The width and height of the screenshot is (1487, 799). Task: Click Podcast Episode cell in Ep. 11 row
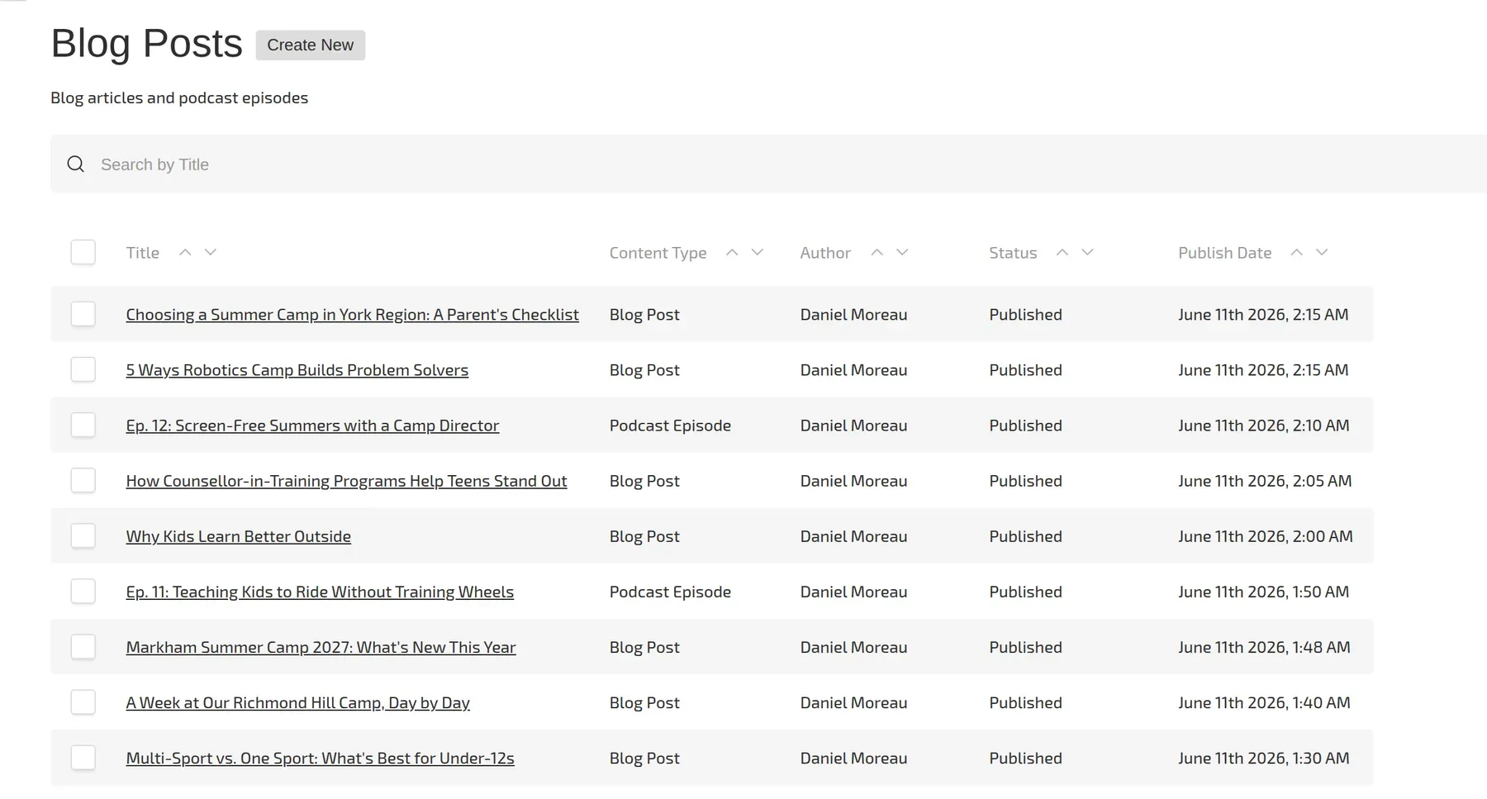pyautogui.click(x=670, y=592)
